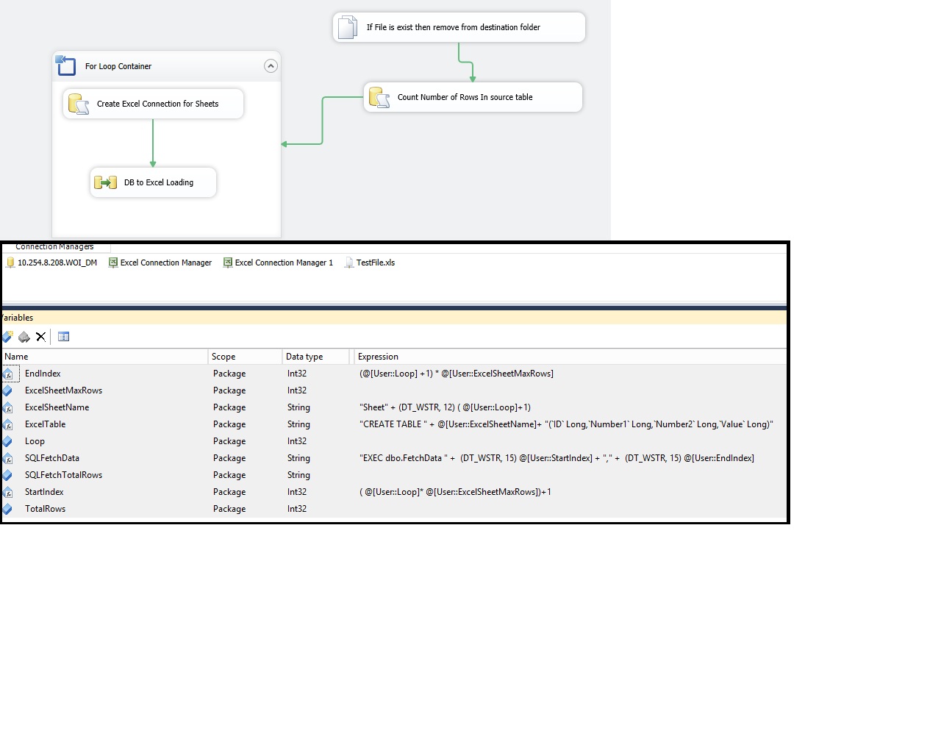The width and height of the screenshot is (941, 753).
Task: Click the EndIndex variable expression icon
Action: 8,374
